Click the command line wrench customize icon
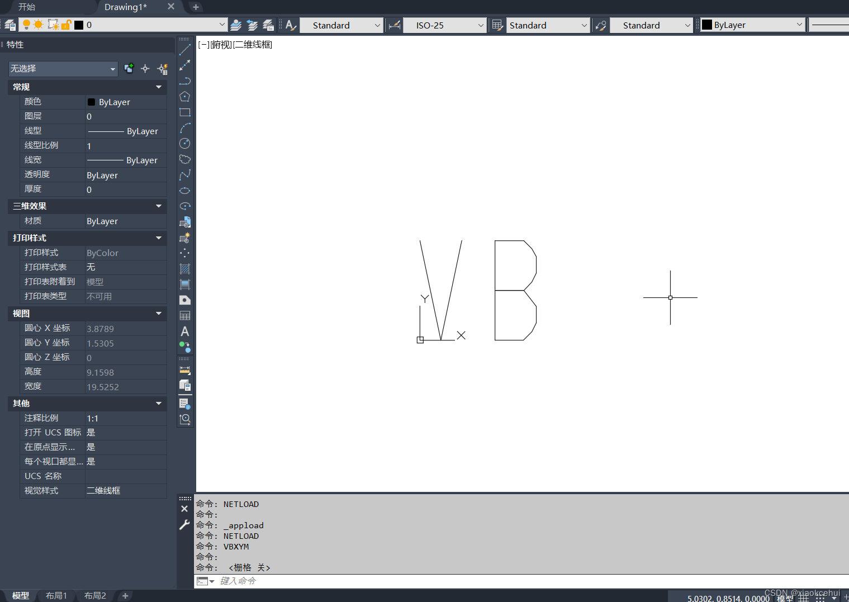Viewport: 849px width, 602px height. (x=184, y=524)
